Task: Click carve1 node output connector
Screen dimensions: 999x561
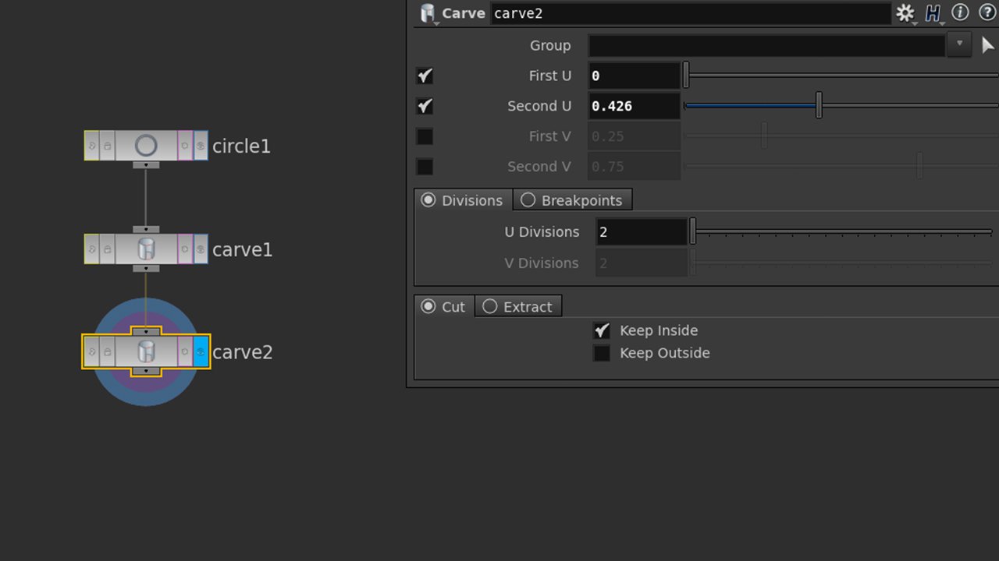Action: point(146,268)
